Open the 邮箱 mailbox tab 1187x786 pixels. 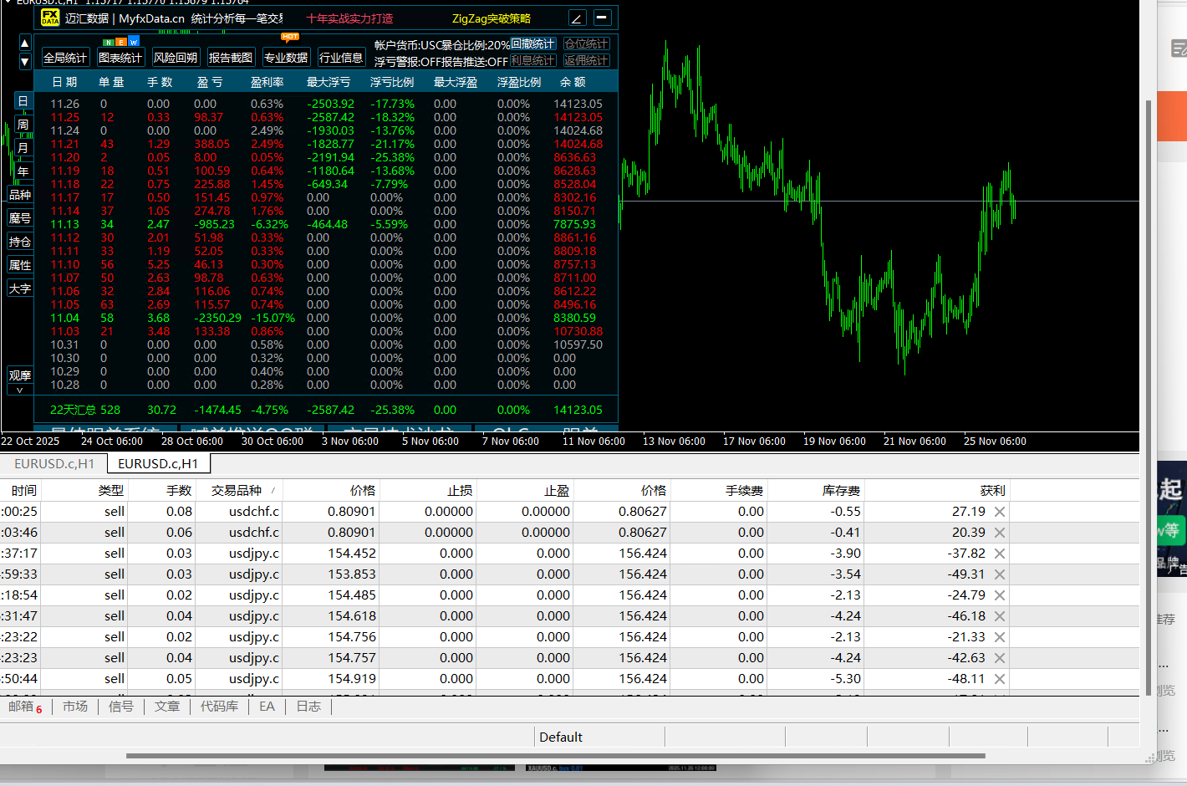point(22,707)
